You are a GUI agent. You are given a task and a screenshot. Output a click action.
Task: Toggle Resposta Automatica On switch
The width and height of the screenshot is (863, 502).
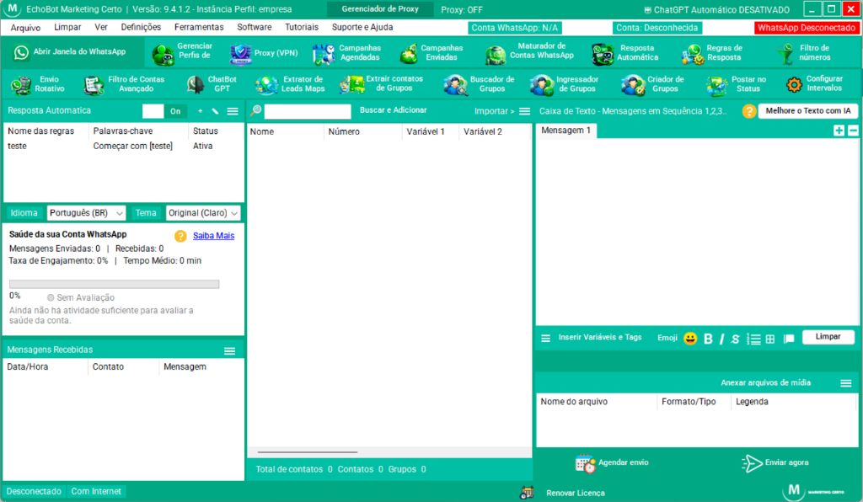pyautogui.click(x=164, y=111)
